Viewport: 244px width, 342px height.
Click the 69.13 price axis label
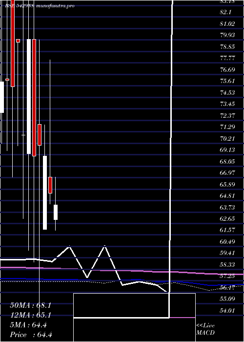coord(227,150)
